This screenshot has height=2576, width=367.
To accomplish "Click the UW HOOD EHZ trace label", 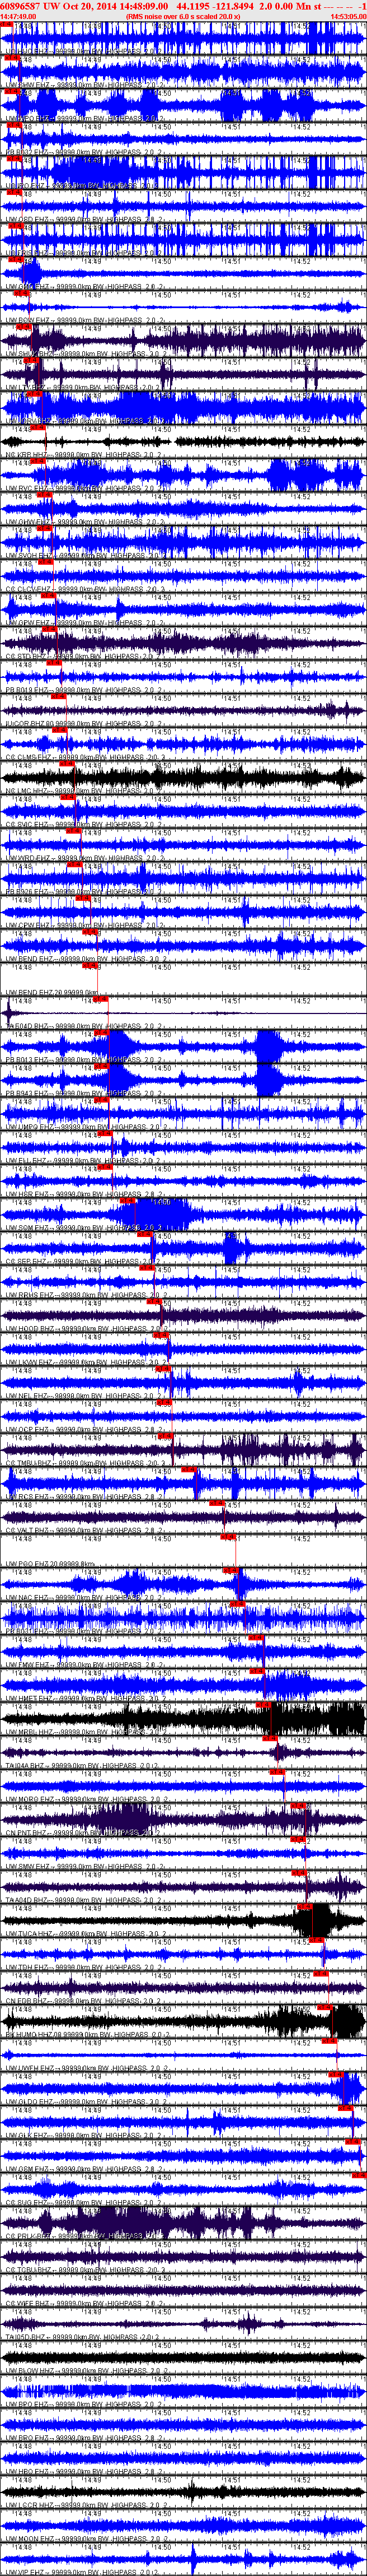I will point(86,1328).
